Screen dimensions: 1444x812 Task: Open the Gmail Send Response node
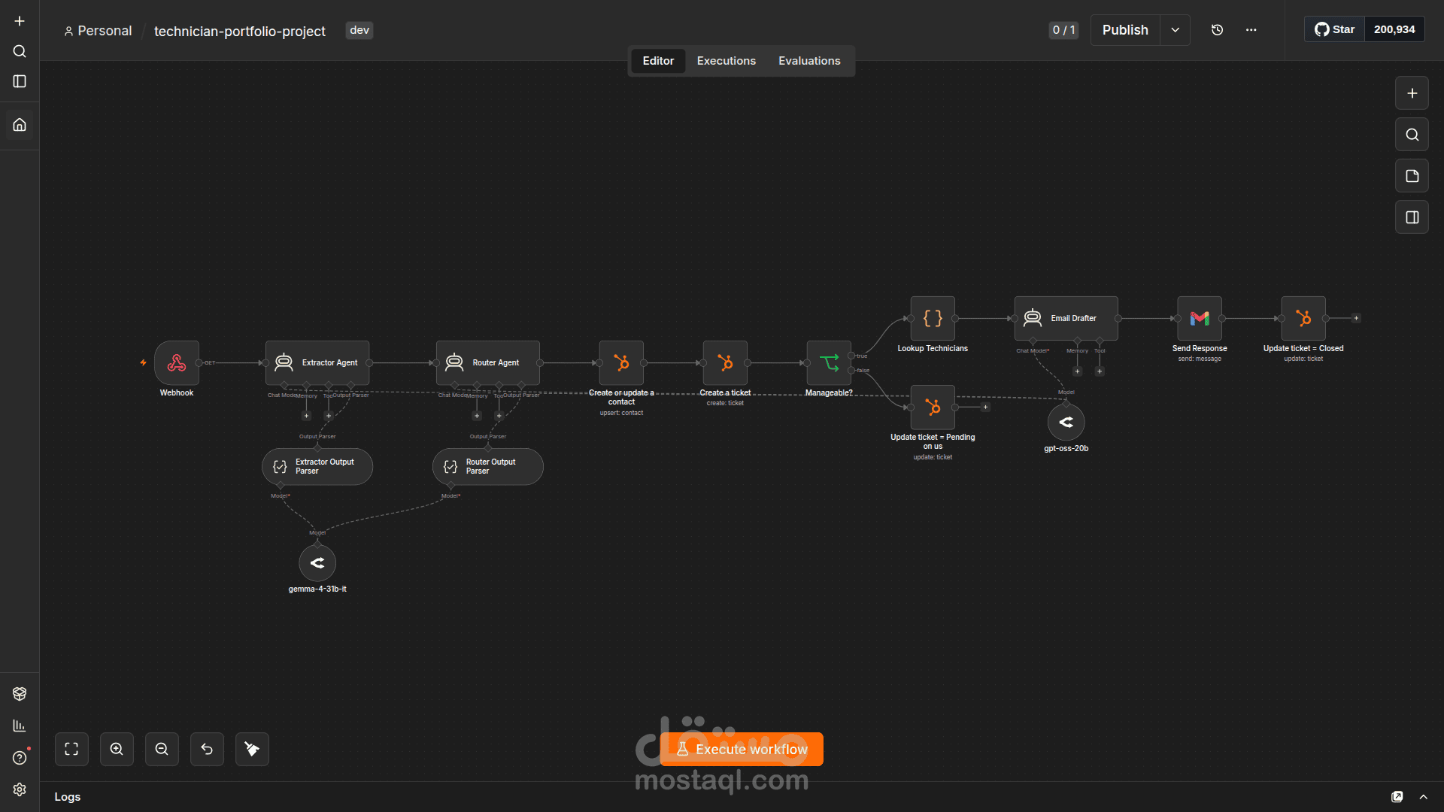[x=1200, y=319]
